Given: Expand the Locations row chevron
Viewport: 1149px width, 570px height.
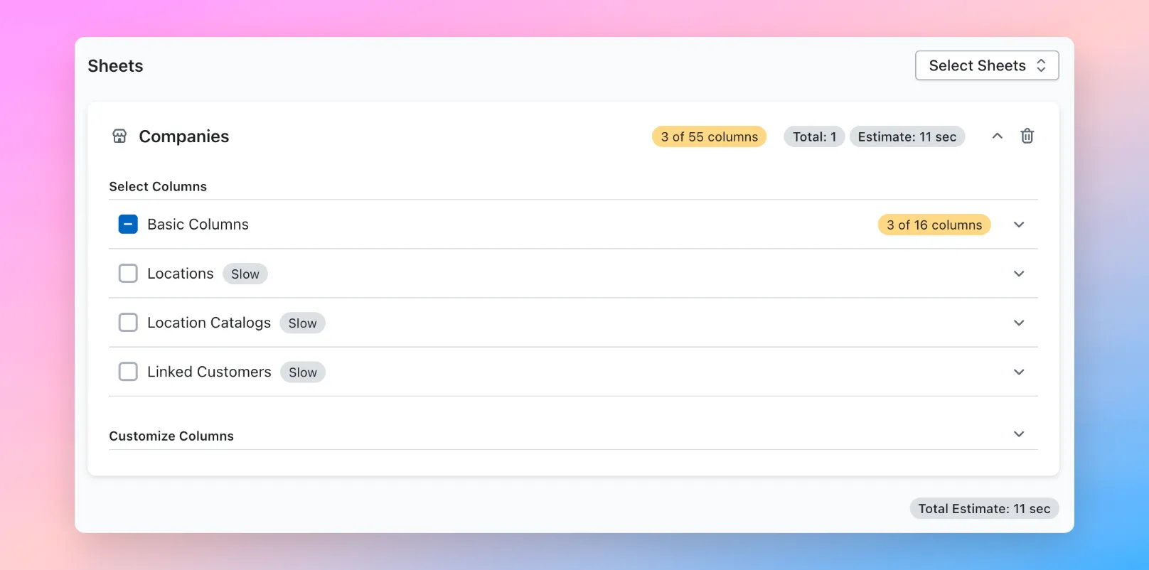Looking at the screenshot, I should (1019, 274).
